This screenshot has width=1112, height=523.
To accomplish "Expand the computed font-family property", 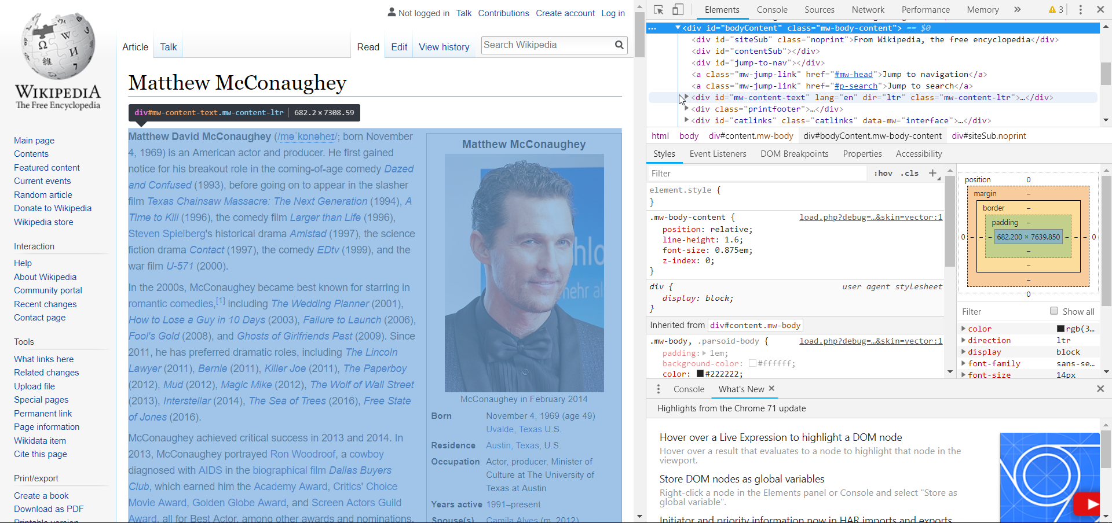I will [x=964, y=363].
